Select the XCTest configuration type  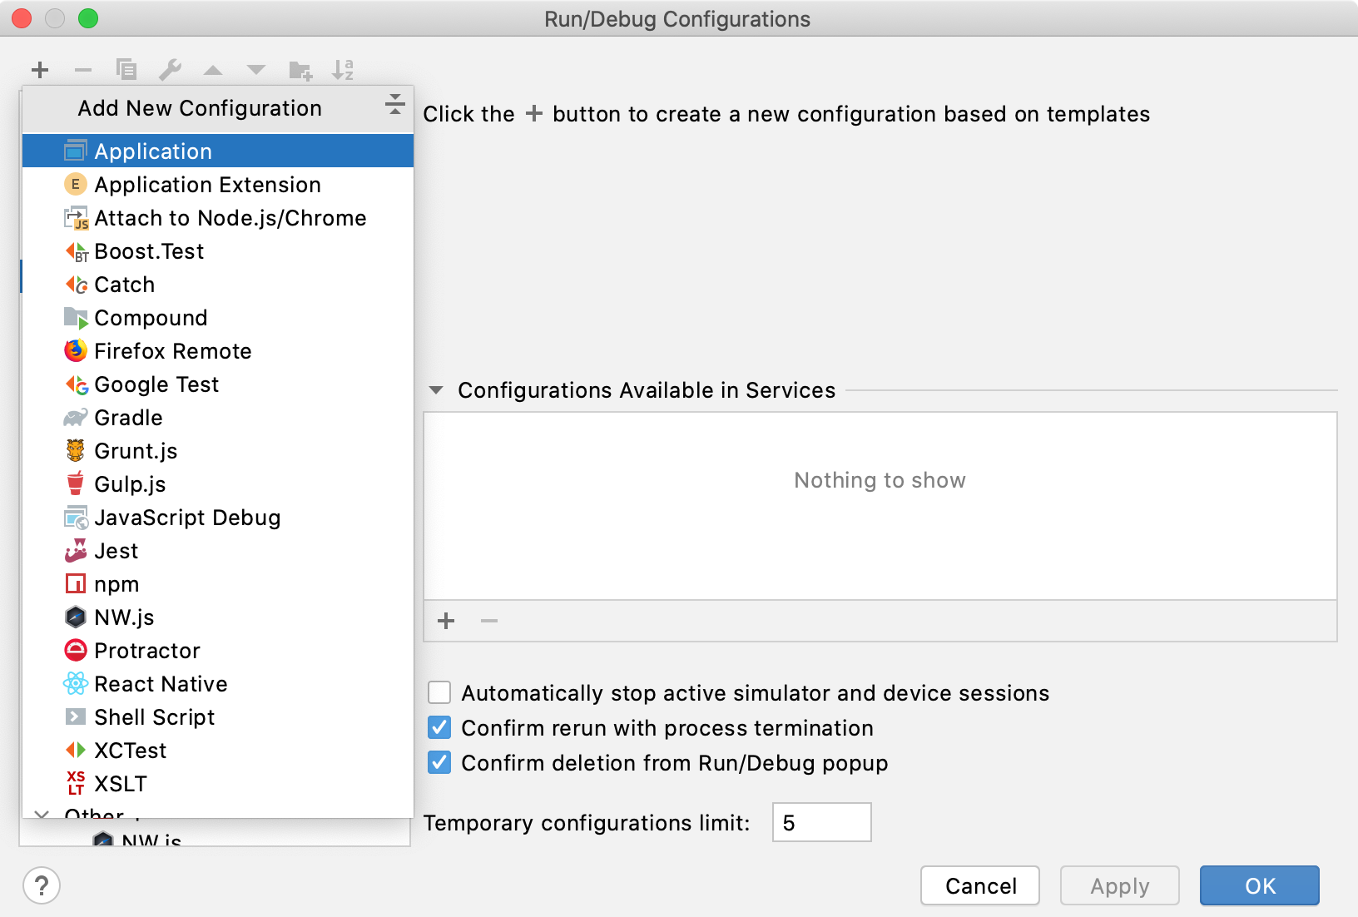click(218, 750)
